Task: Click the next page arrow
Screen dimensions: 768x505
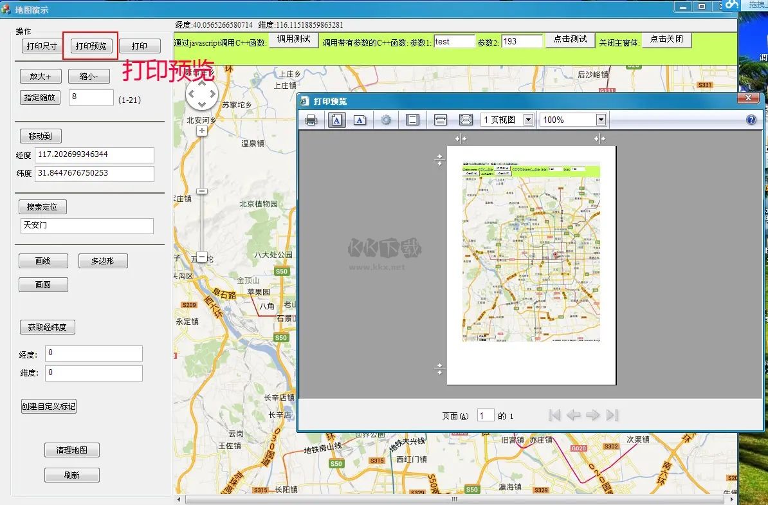Action: (x=593, y=415)
